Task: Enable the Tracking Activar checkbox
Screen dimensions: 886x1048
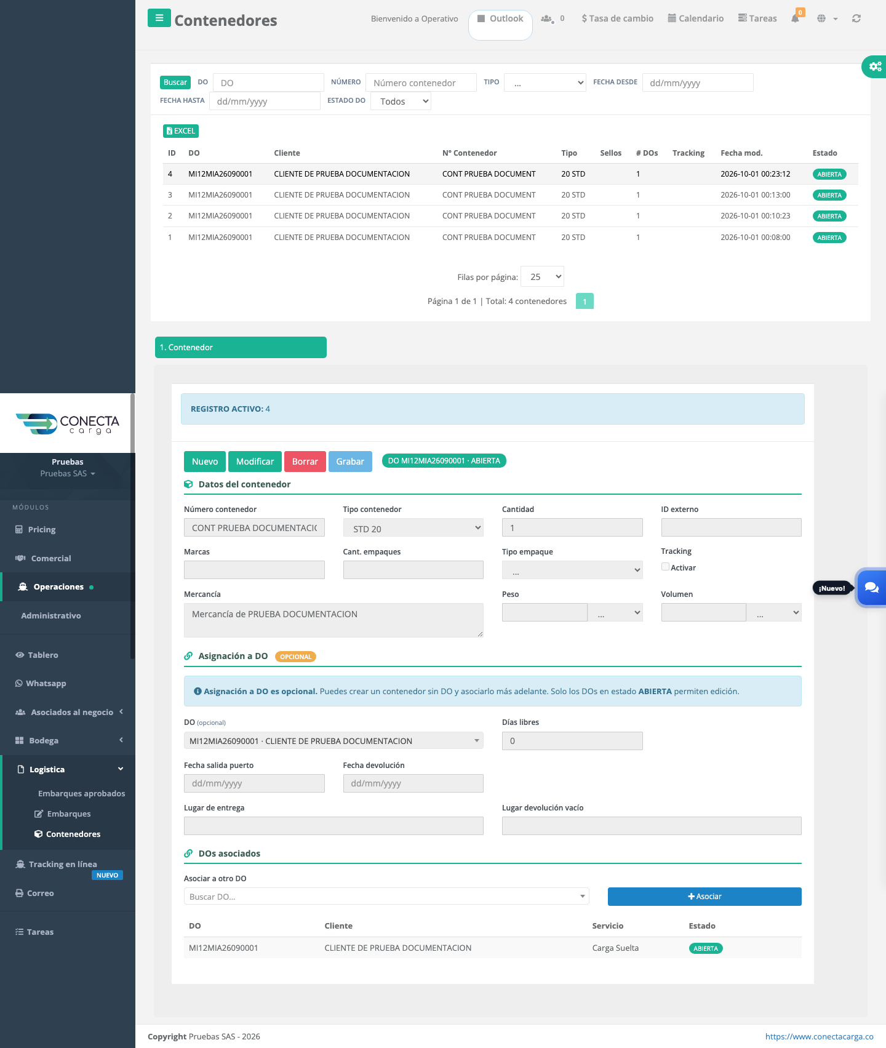Action: coord(665,567)
